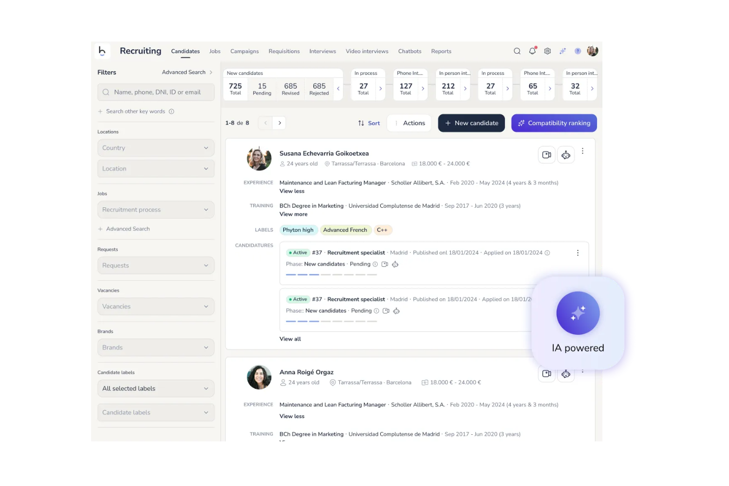Click the IA powered badge

(578, 323)
